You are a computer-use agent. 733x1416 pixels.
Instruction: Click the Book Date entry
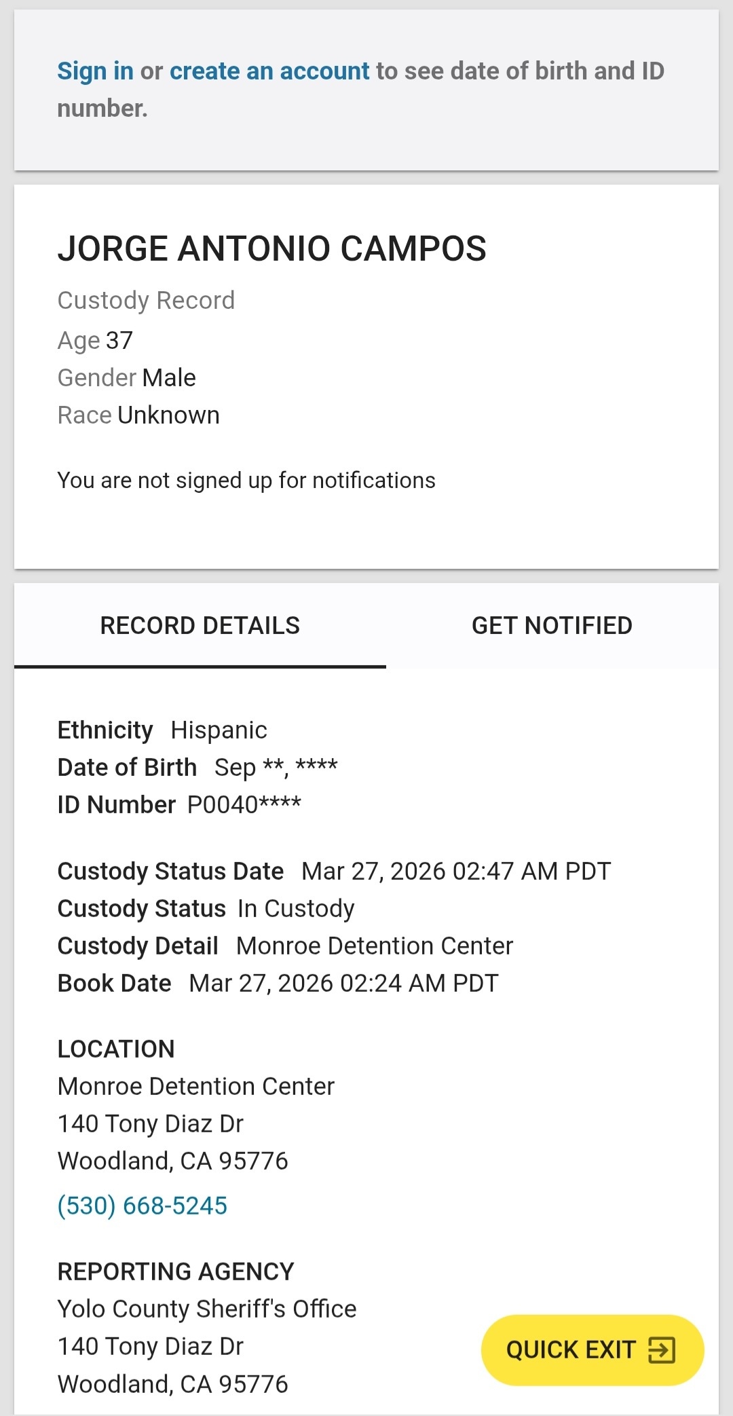click(x=278, y=983)
